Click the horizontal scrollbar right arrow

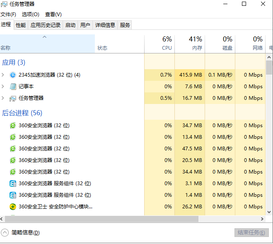(x=262, y=219)
